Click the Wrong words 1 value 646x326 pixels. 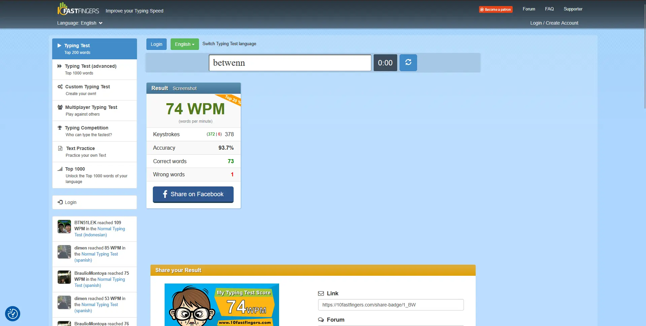click(x=232, y=174)
